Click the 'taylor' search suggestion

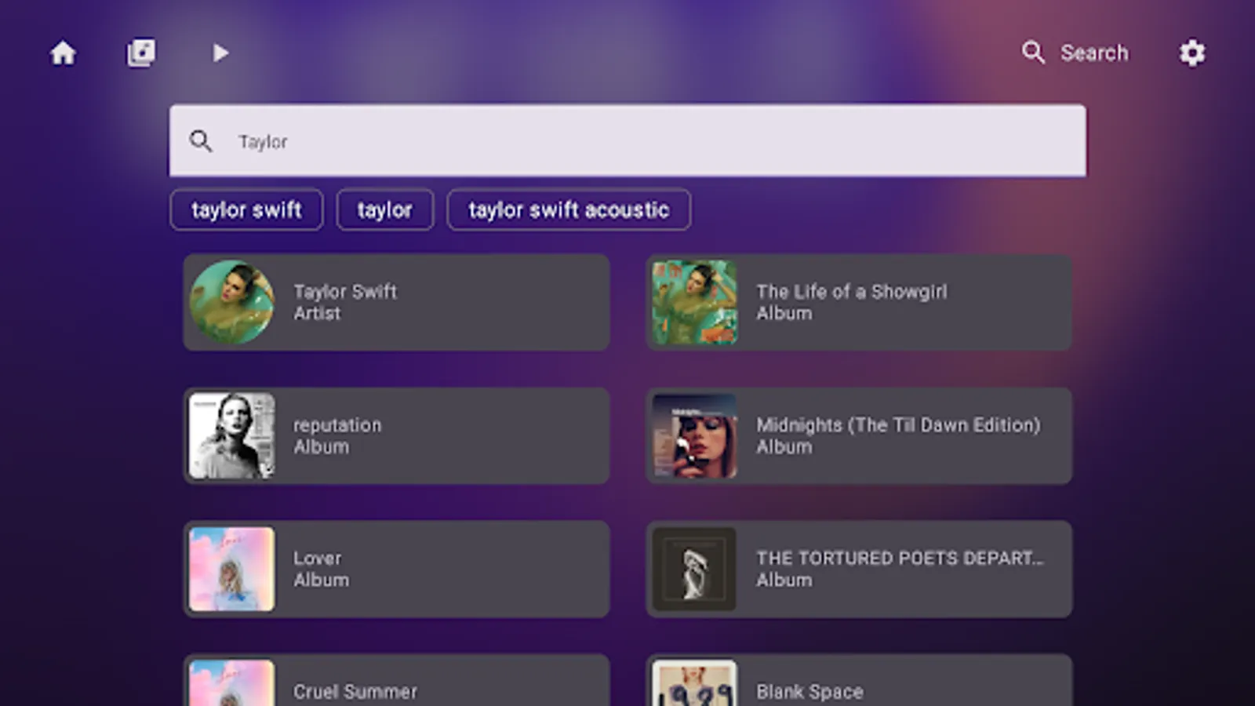click(x=385, y=209)
